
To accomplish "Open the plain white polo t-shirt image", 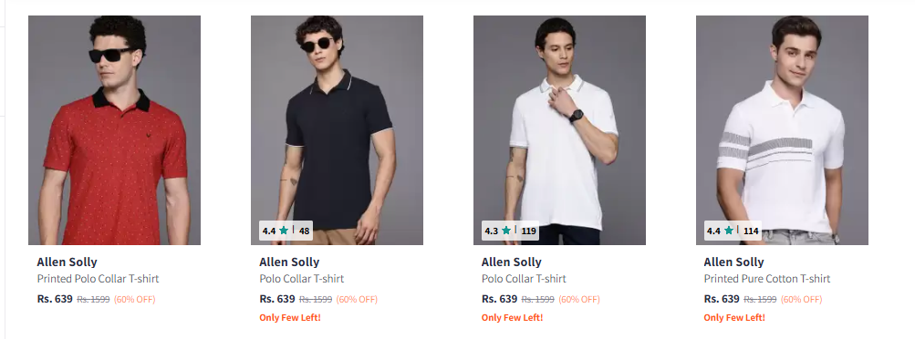I will [x=559, y=130].
